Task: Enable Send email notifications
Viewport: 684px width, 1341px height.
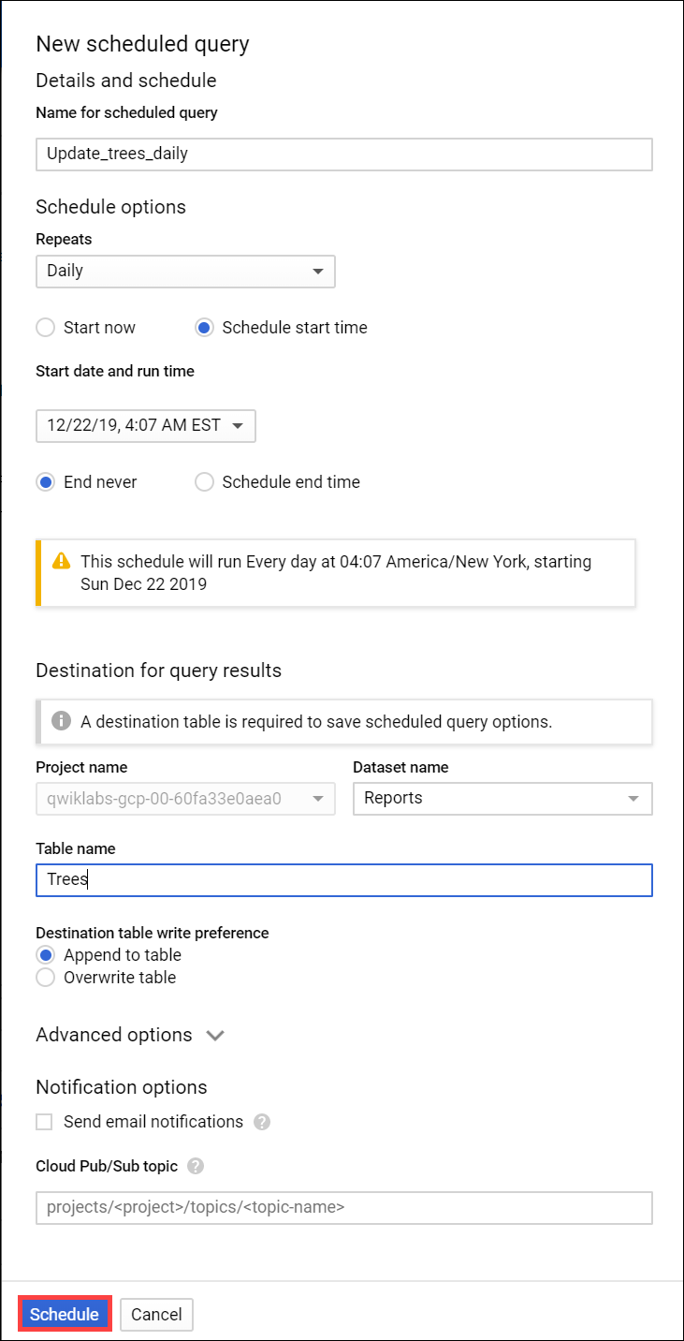Action: 43,1121
